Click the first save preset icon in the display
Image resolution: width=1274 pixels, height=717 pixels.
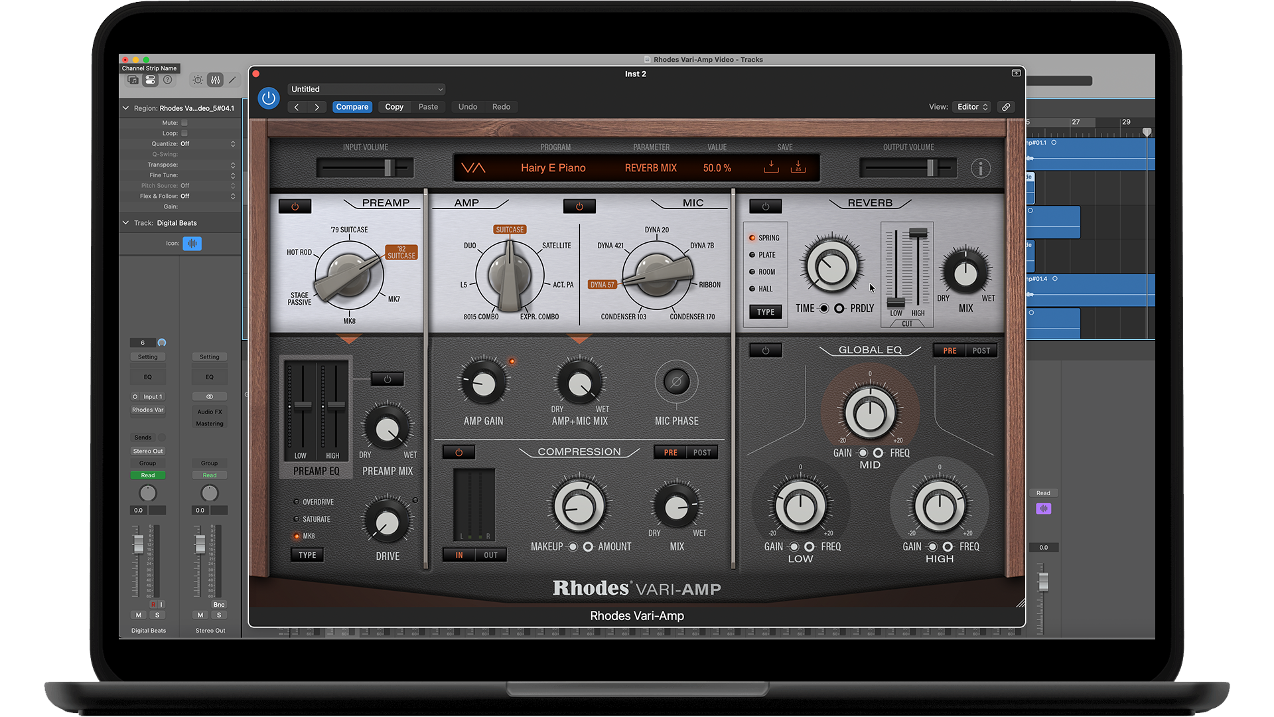771,167
